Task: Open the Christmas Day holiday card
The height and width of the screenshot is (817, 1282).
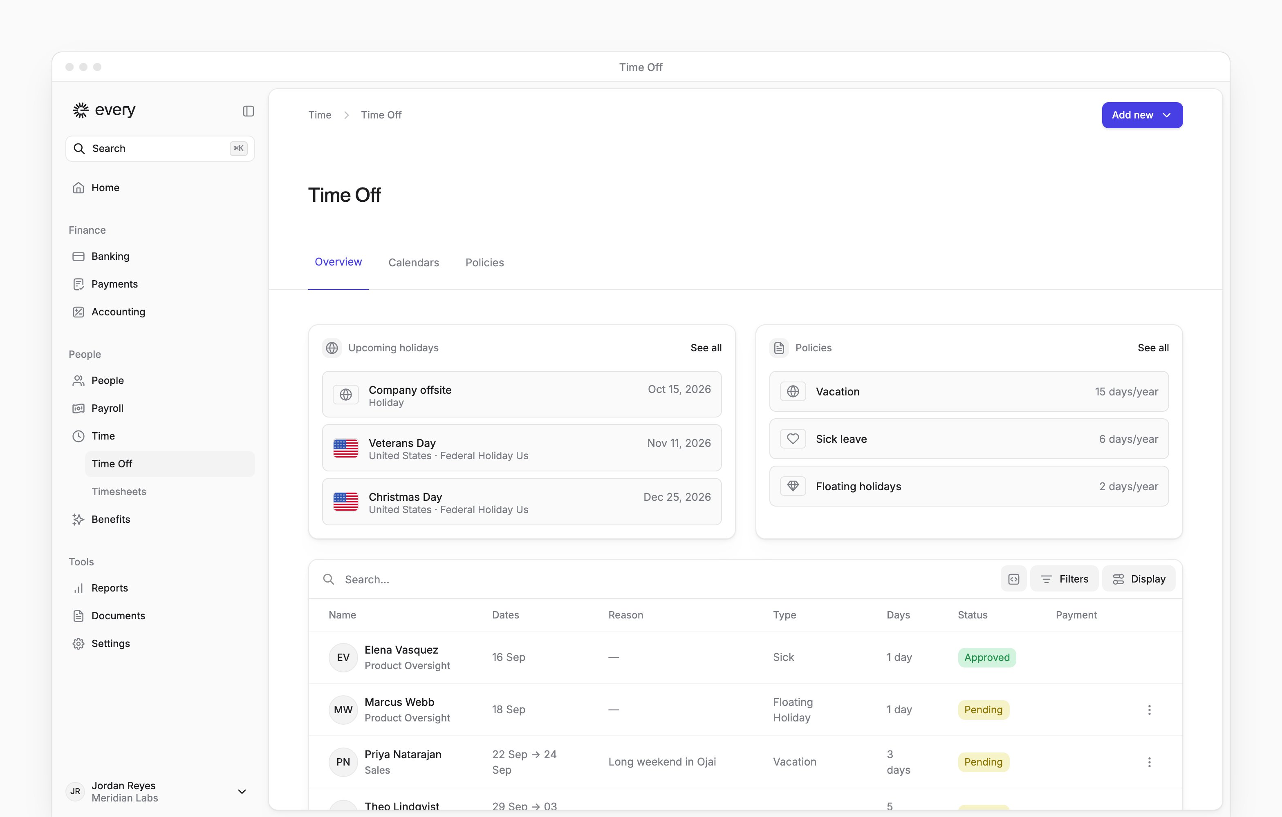Action: pyautogui.click(x=522, y=502)
